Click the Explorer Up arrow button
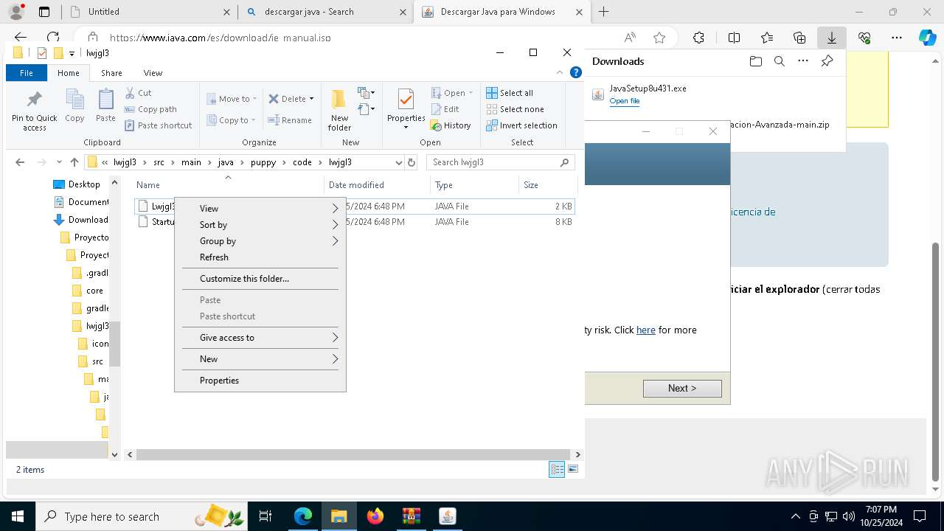 (74, 162)
